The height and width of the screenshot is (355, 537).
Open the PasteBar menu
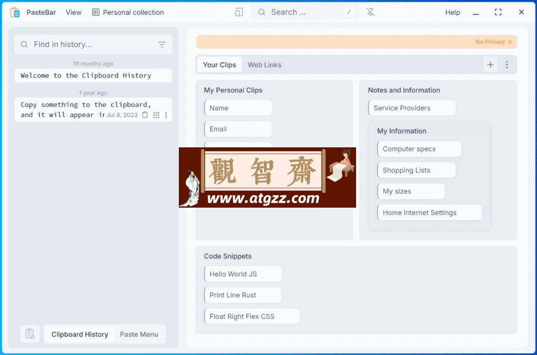pos(41,13)
